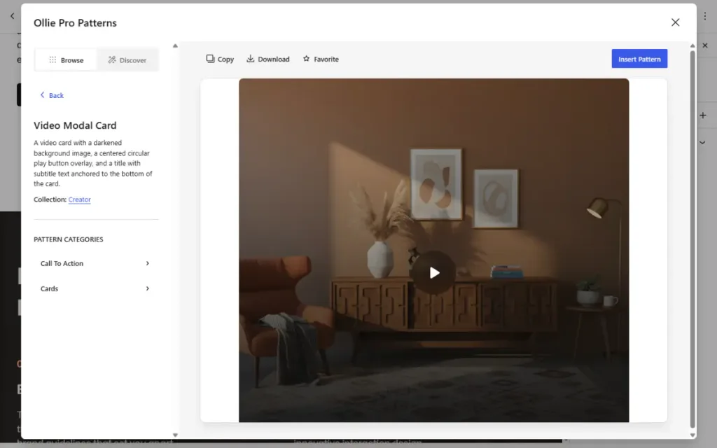
Task: Expand the chevron down in editor sidebar
Action: [x=702, y=142]
